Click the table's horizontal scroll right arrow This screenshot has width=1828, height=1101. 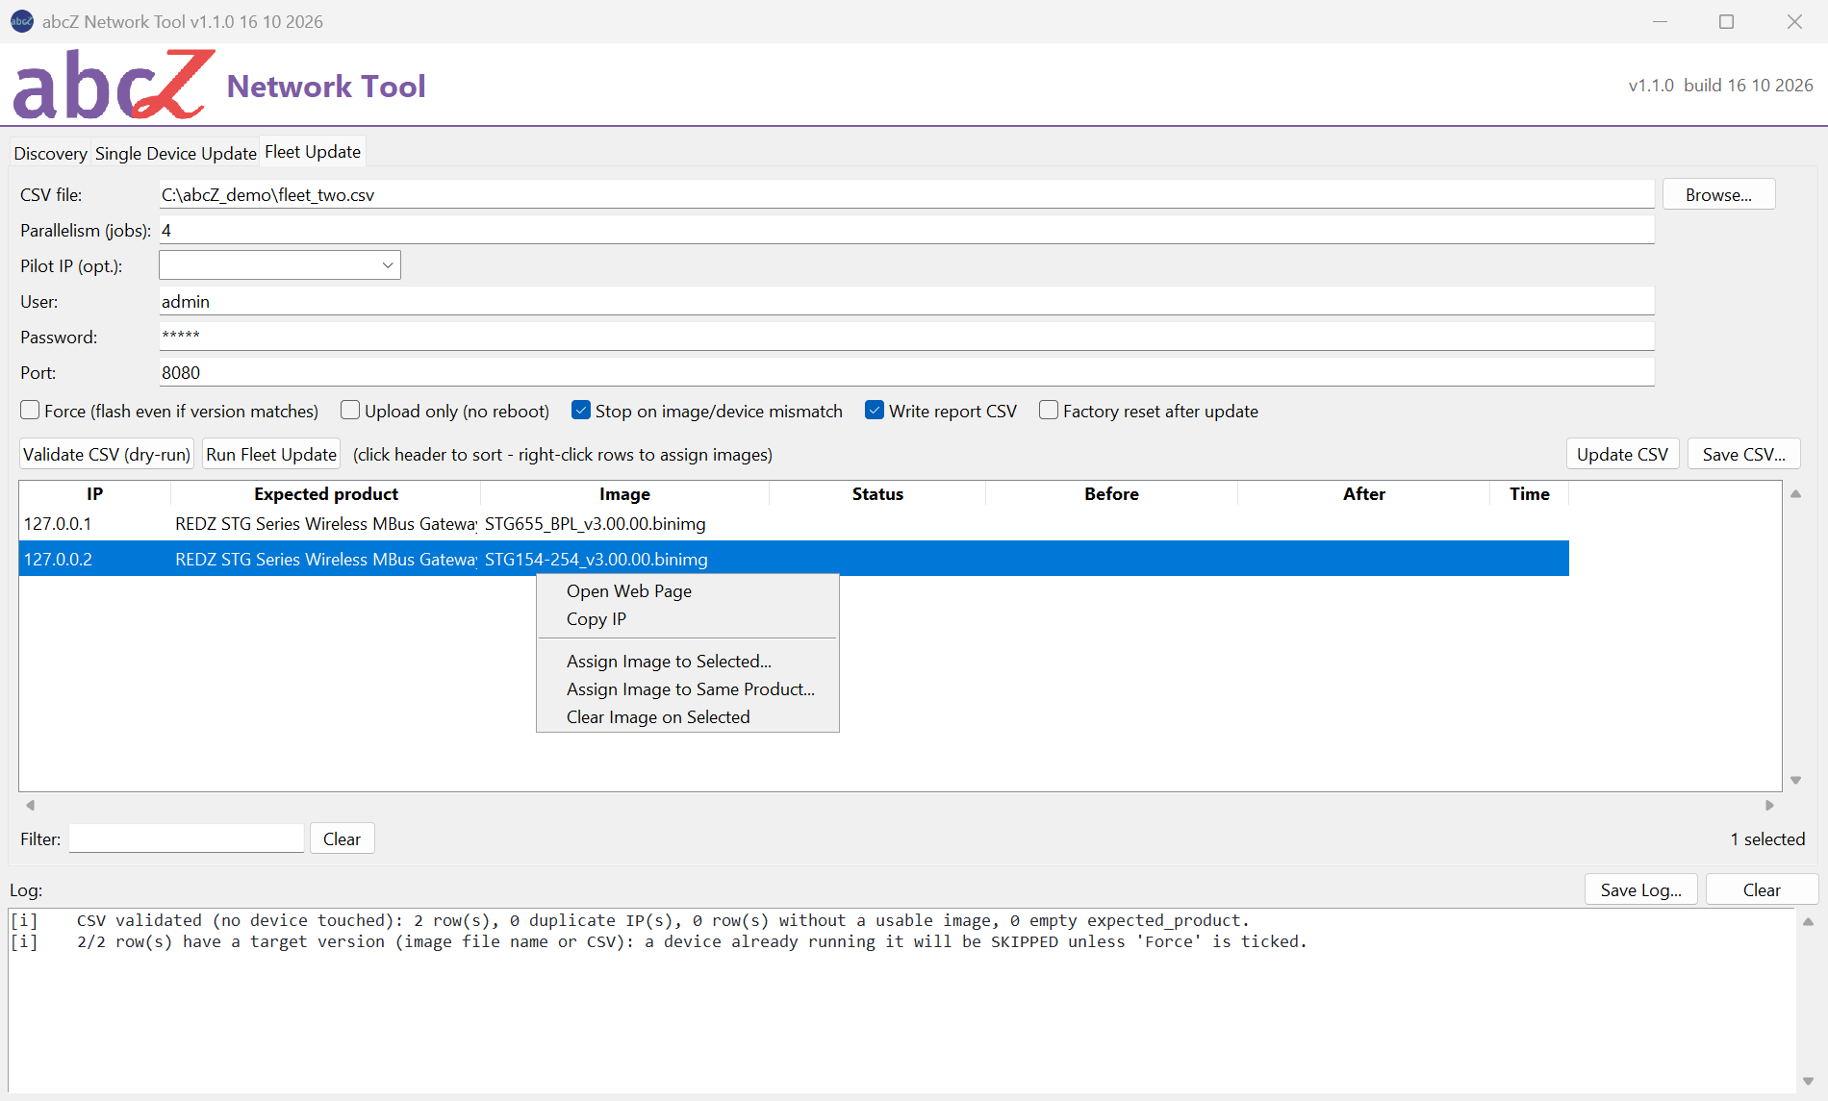1769,805
